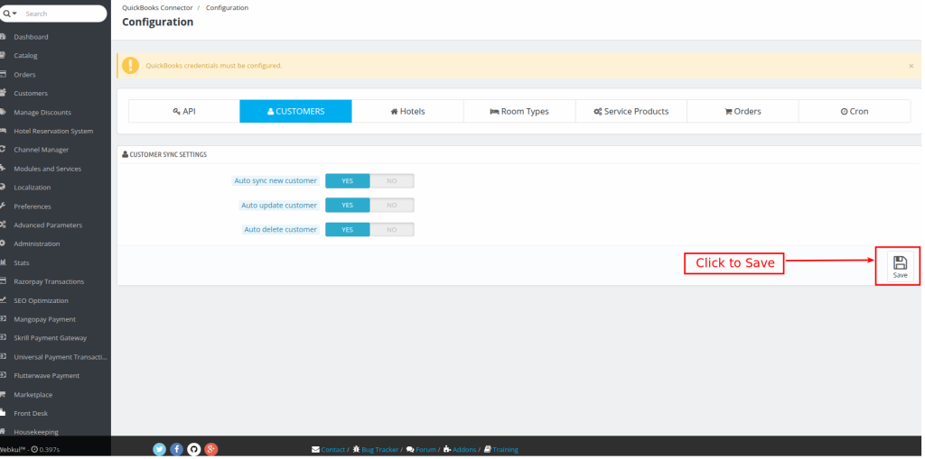Screen dimensions: 925x459
Task: Set Auto update customer to NO
Action: click(x=392, y=205)
